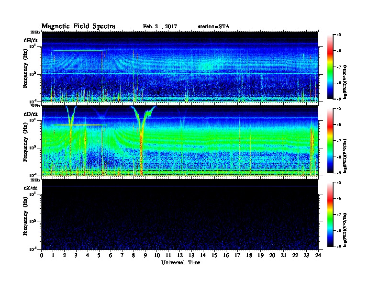Click the dD/dt spectrogram color bar
This screenshot has height=293, width=379.
(330, 140)
